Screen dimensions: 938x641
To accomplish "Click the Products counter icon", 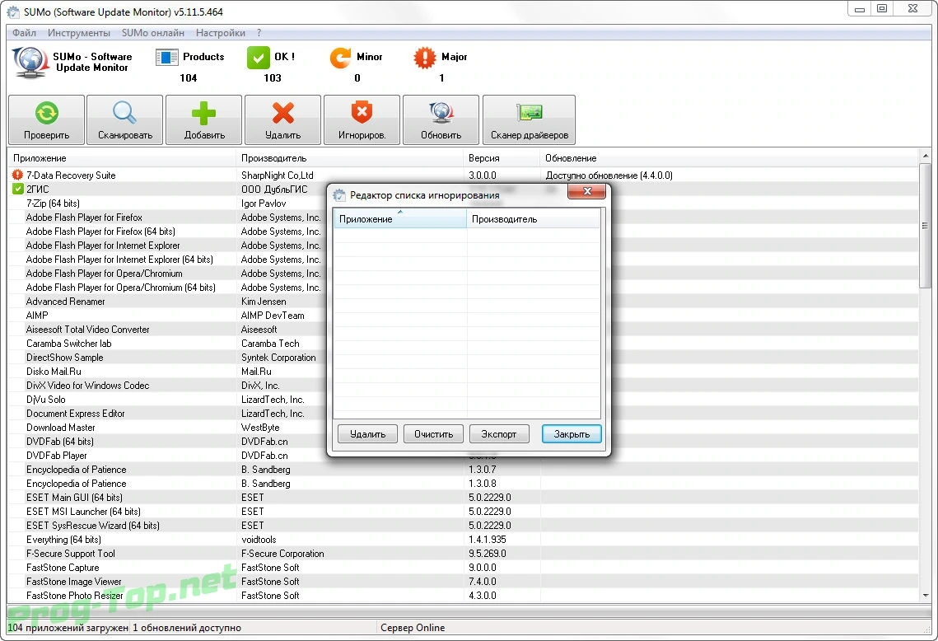I will point(167,58).
